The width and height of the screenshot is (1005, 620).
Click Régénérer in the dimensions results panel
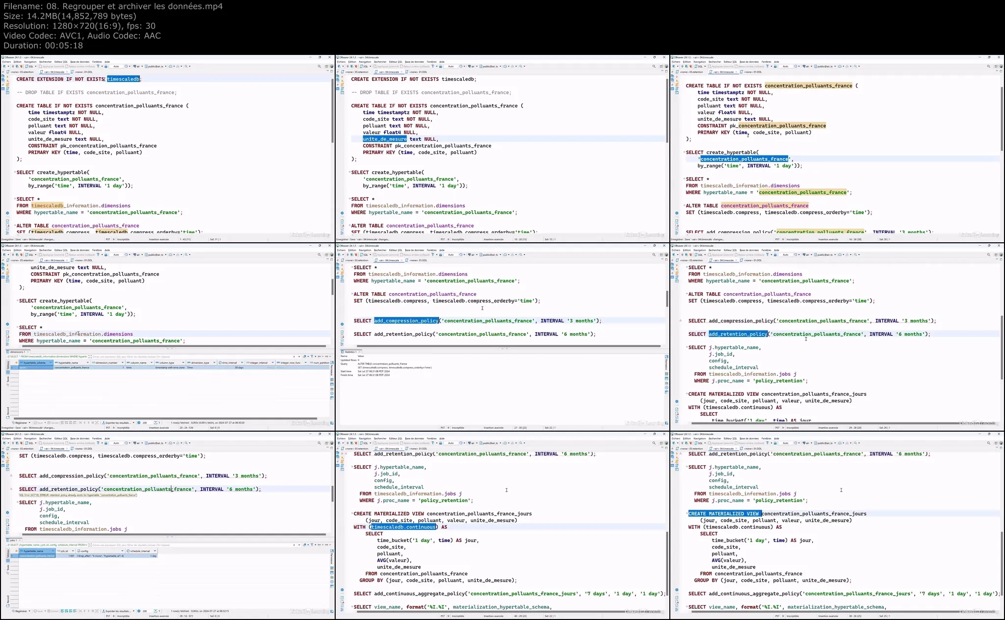[20, 422]
